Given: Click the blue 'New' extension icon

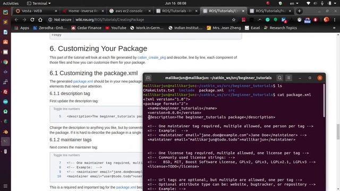Looking at the screenshot, I should (307, 20).
